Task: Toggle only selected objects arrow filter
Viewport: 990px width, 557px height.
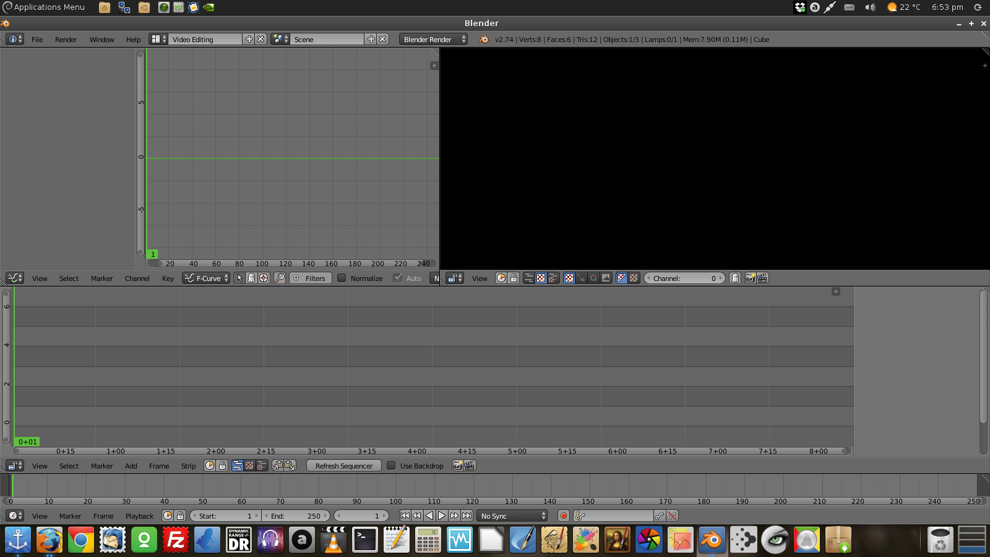Action: point(239,278)
